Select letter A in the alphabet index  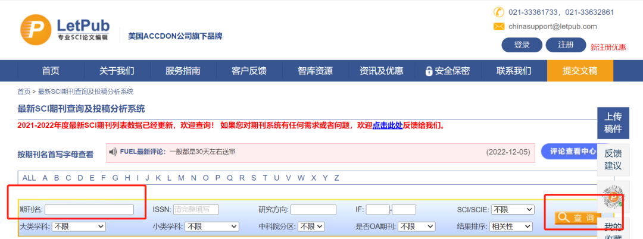(45, 178)
